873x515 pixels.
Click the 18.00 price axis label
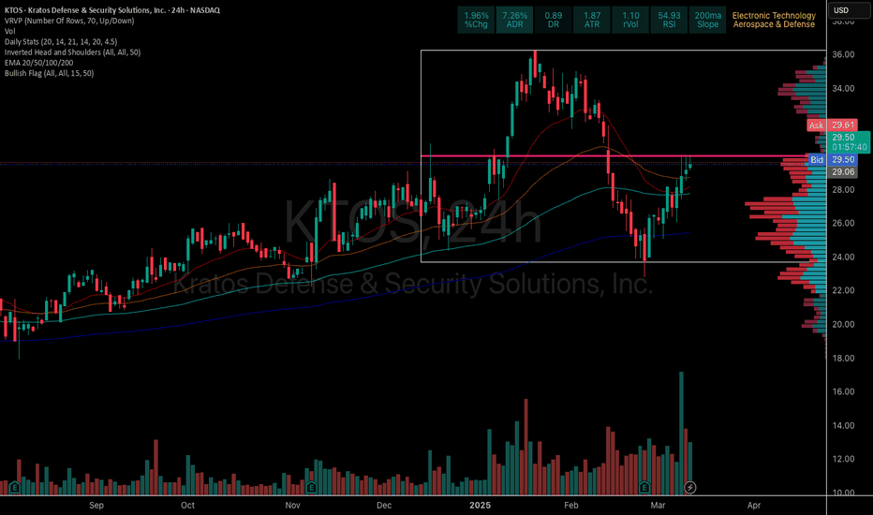pyautogui.click(x=843, y=359)
